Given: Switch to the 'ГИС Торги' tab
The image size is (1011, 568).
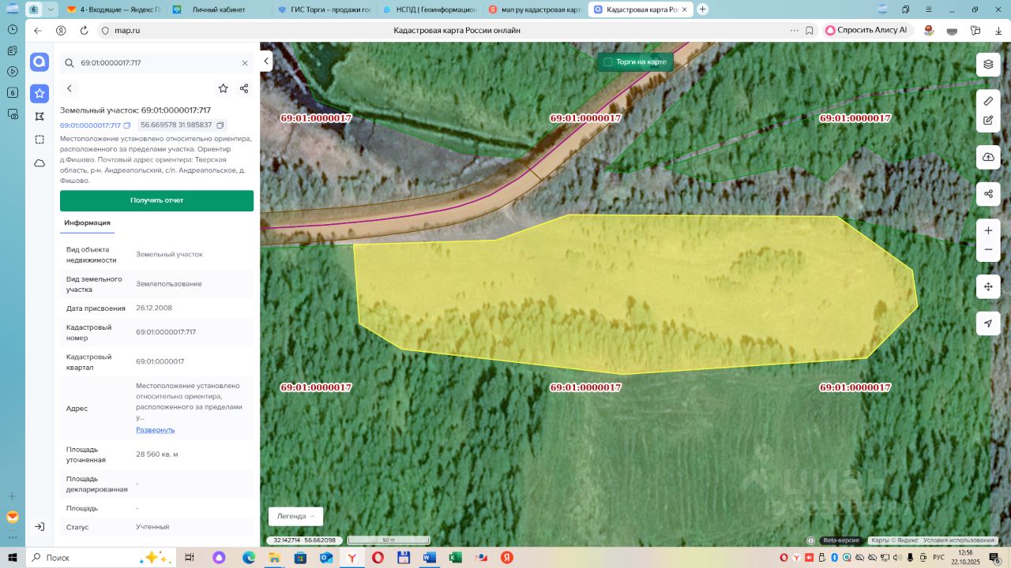Looking at the screenshot, I should [325, 9].
